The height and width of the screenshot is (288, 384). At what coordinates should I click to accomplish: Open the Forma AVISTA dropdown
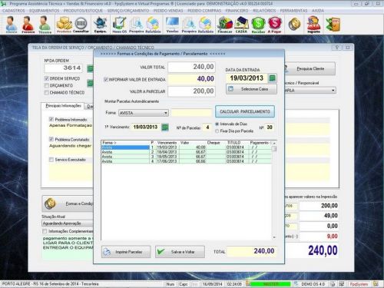(144, 113)
